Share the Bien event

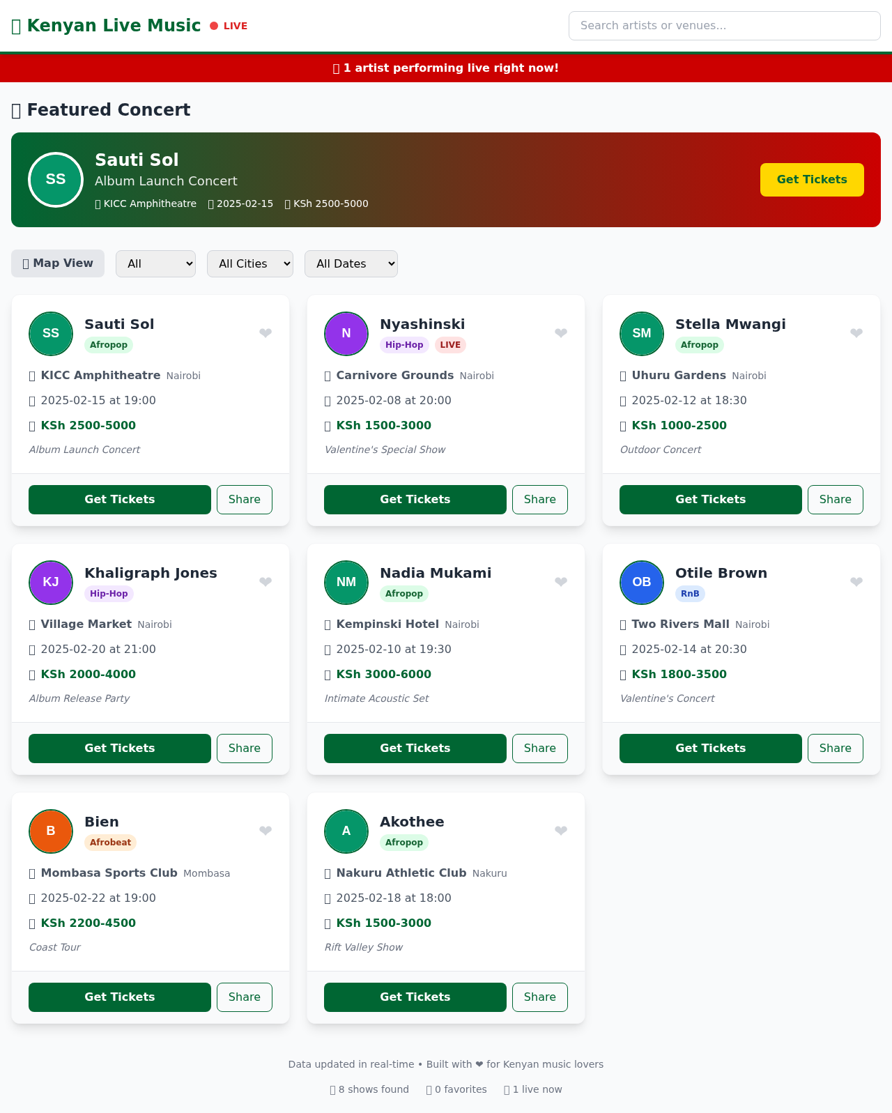point(245,997)
